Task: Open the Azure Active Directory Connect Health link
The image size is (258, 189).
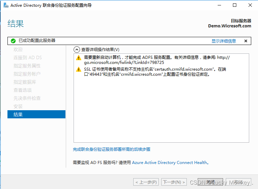Action: click(x=170, y=163)
